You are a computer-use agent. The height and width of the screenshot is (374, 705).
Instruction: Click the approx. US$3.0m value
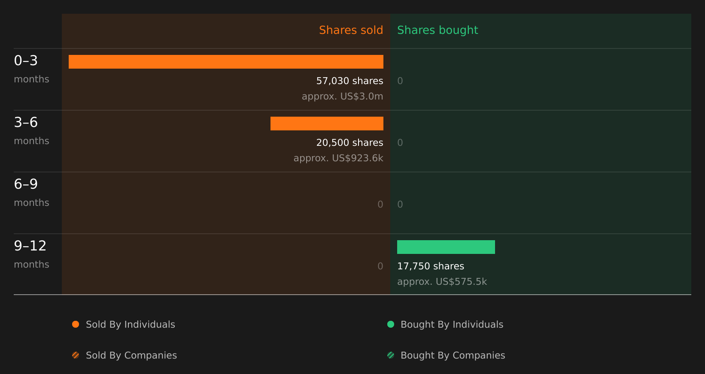pos(342,97)
